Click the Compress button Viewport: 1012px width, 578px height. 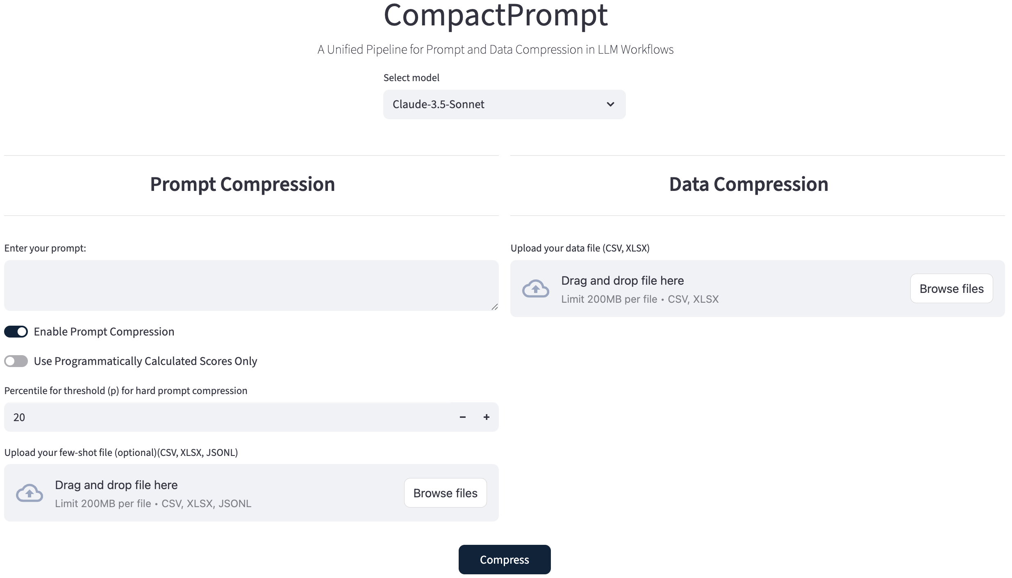tap(504, 560)
